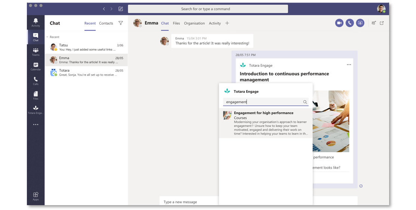Screen dimensions: 416x210
Task: Open the chat list filter funnel
Action: coord(121,23)
